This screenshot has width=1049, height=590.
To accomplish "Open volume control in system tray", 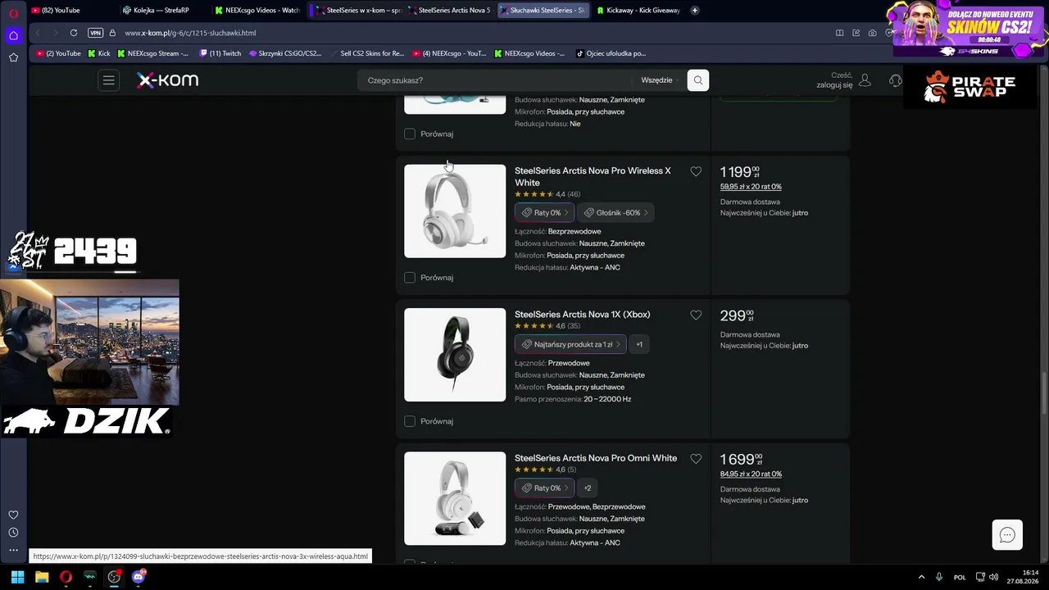I will [993, 577].
